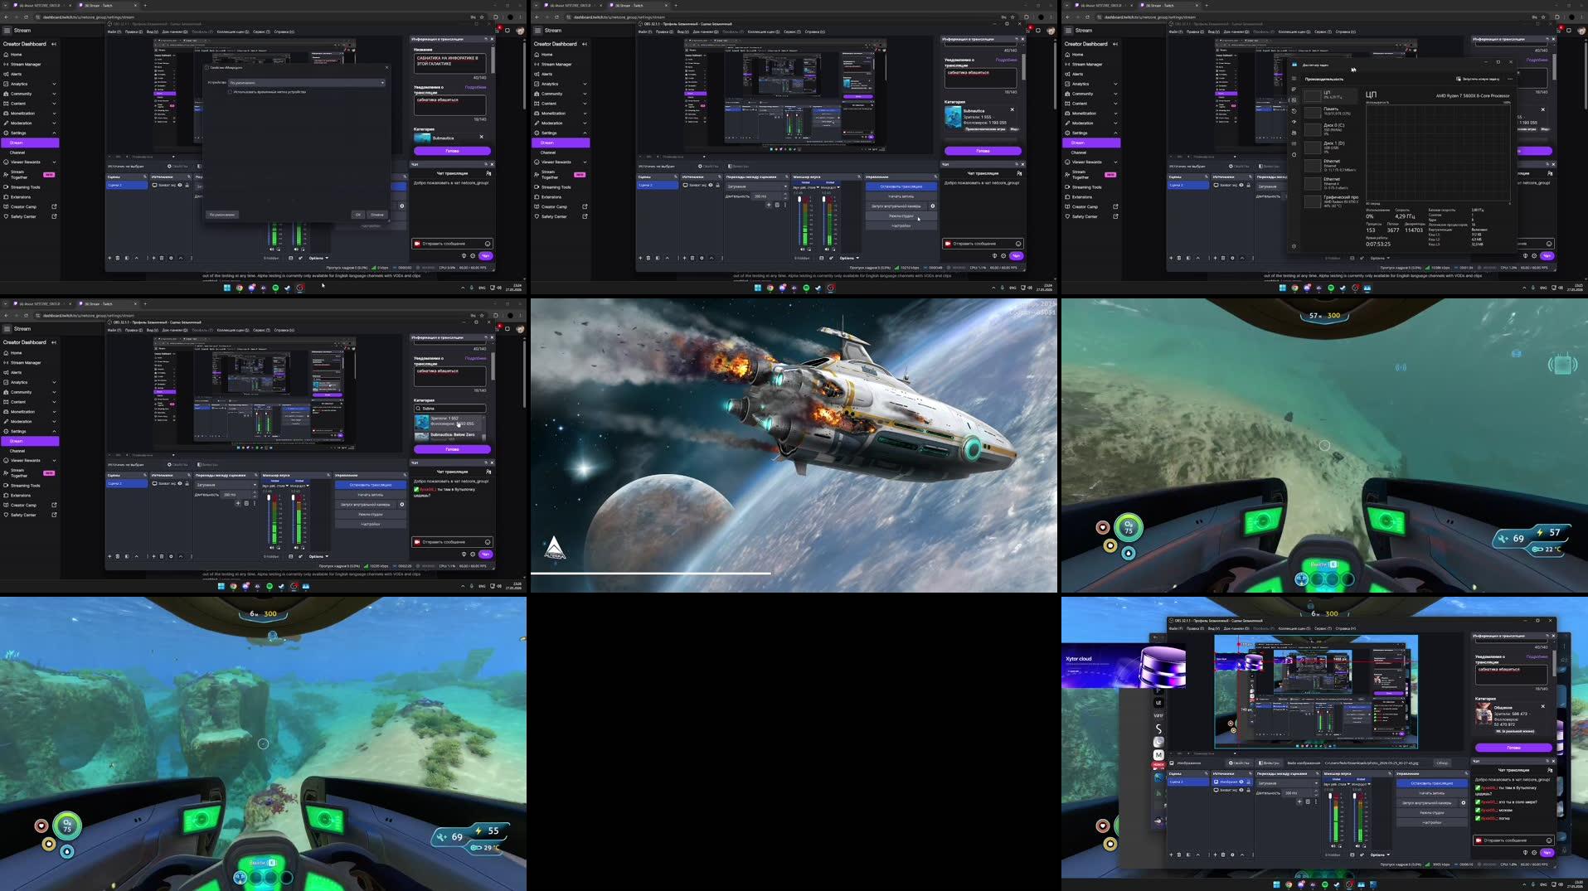This screenshot has width=1588, height=891.
Task: Expand Content in the Subna search frame sidebar
Action: 54,402
